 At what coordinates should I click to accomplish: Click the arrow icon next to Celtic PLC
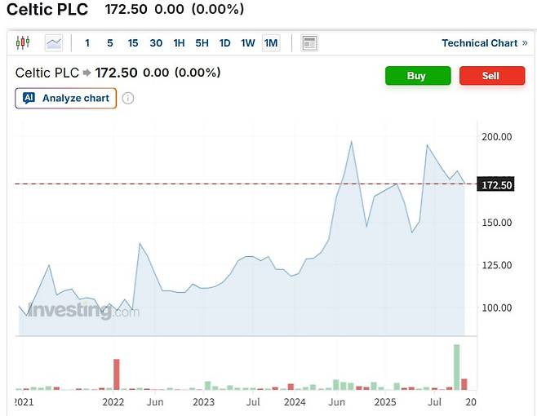pyautogui.click(x=87, y=73)
